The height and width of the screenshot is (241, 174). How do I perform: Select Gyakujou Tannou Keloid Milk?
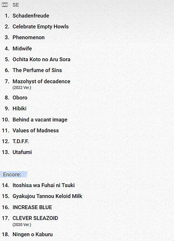(47, 196)
